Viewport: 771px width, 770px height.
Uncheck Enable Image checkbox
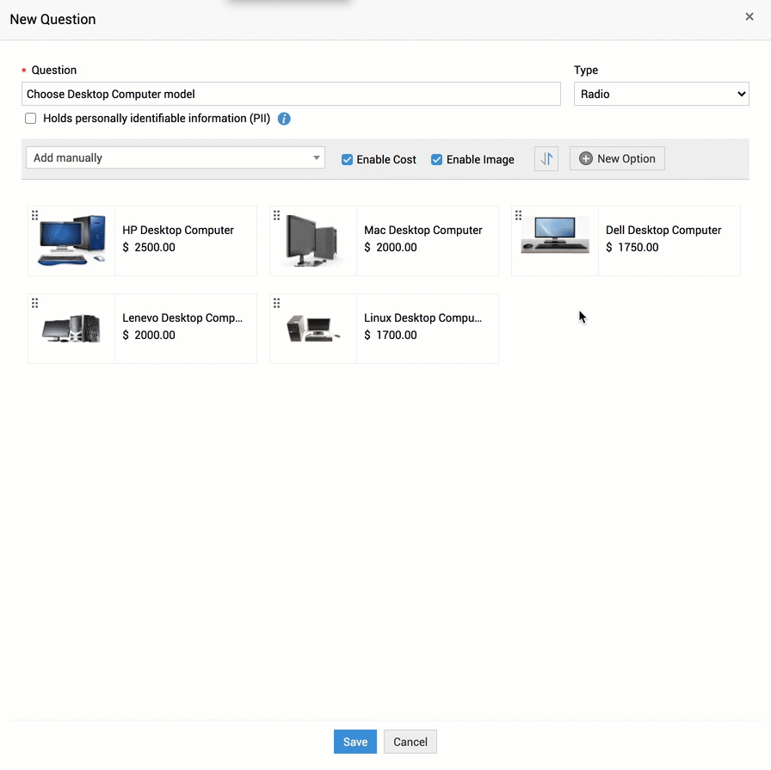(x=436, y=159)
